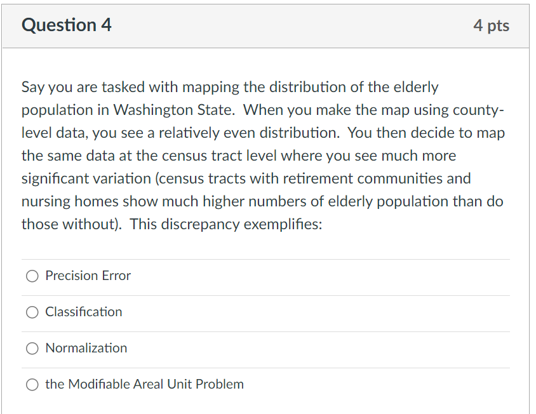Click the "Normalization" answer label text

pos(86,349)
